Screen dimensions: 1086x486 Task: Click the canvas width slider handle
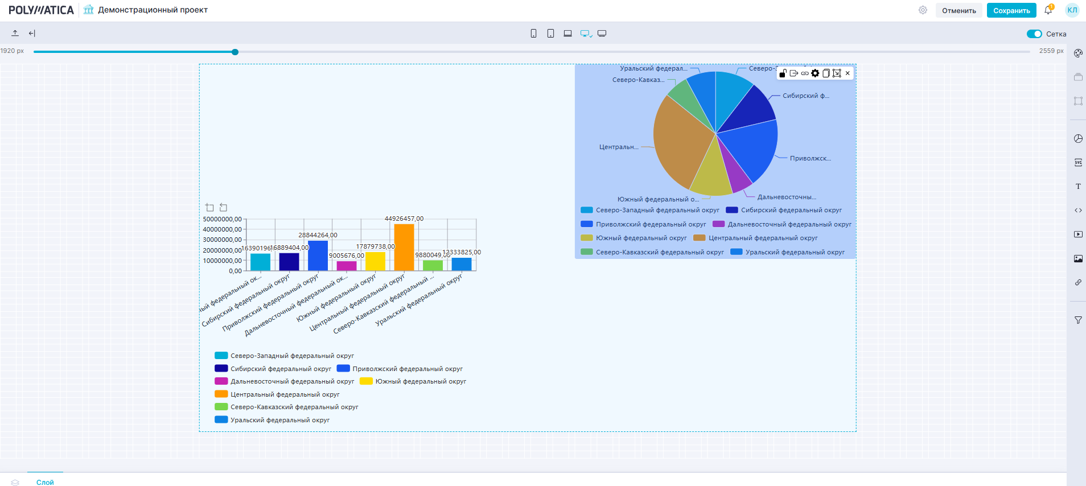coord(235,52)
